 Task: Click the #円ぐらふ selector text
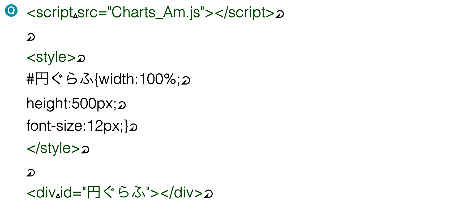[60, 79]
